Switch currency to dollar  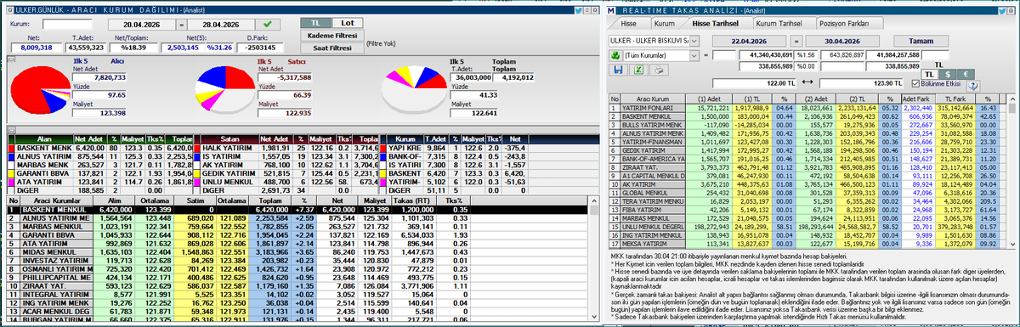(948, 74)
